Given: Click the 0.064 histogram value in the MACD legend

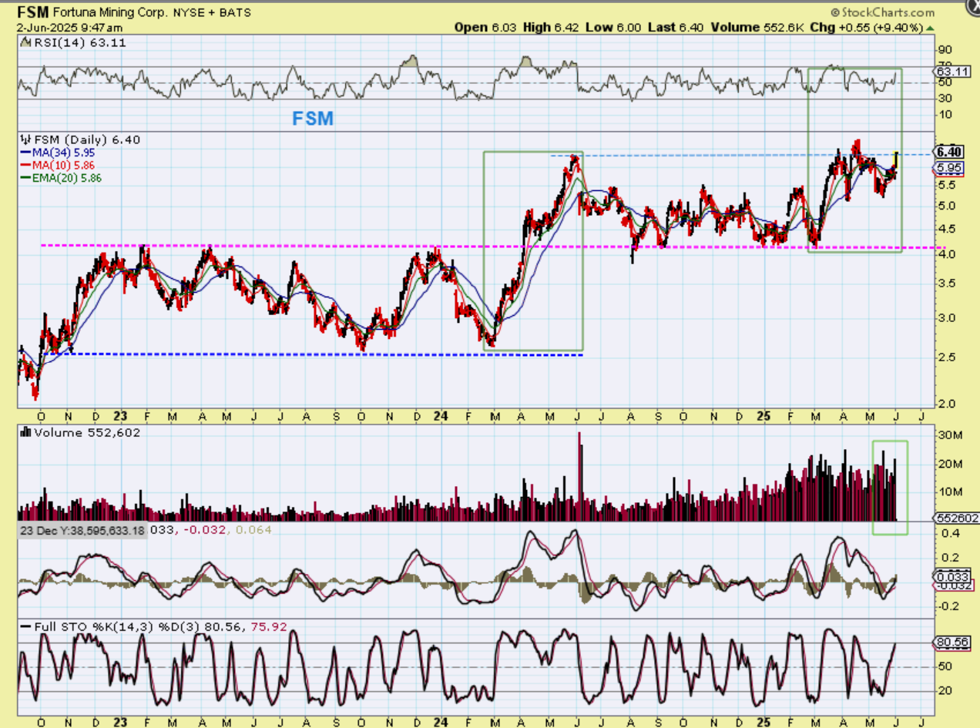Looking at the screenshot, I should [x=255, y=530].
